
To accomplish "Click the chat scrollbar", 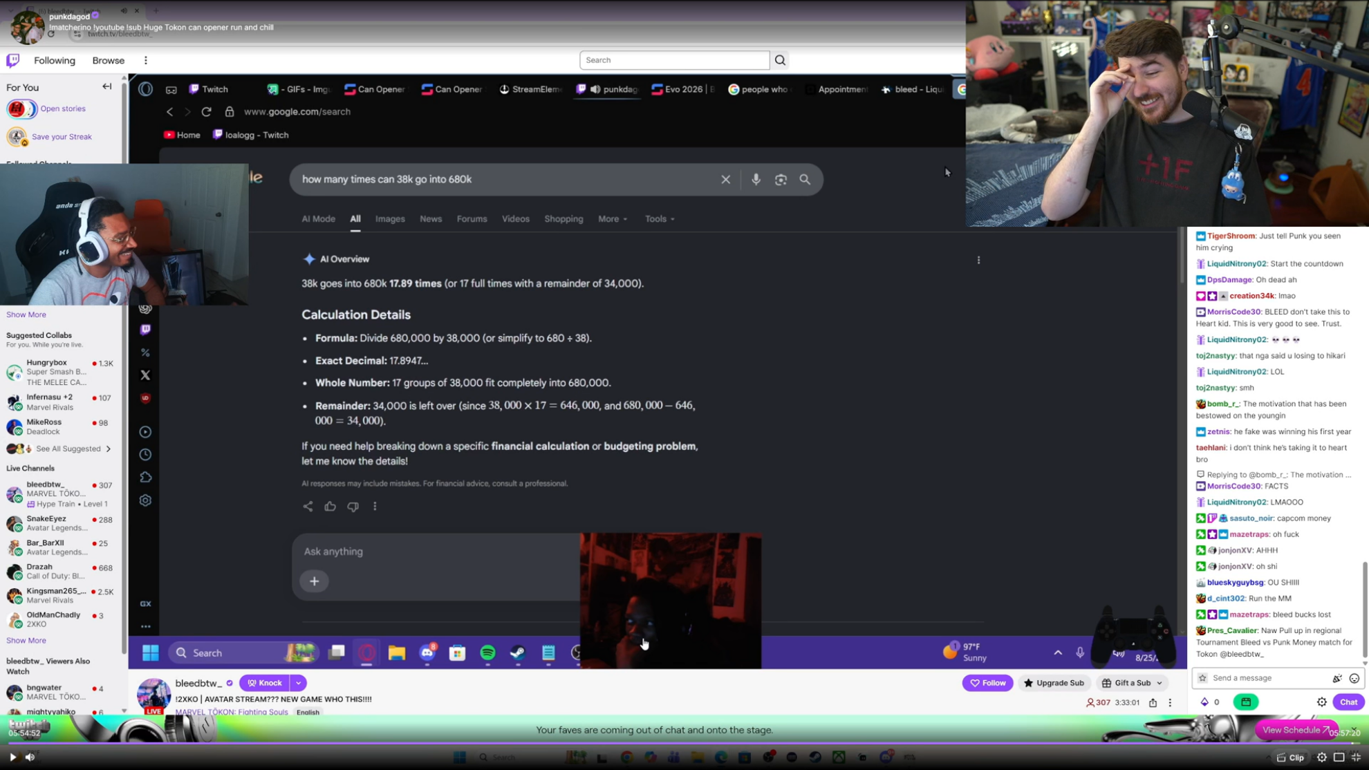I will pos(1365,610).
